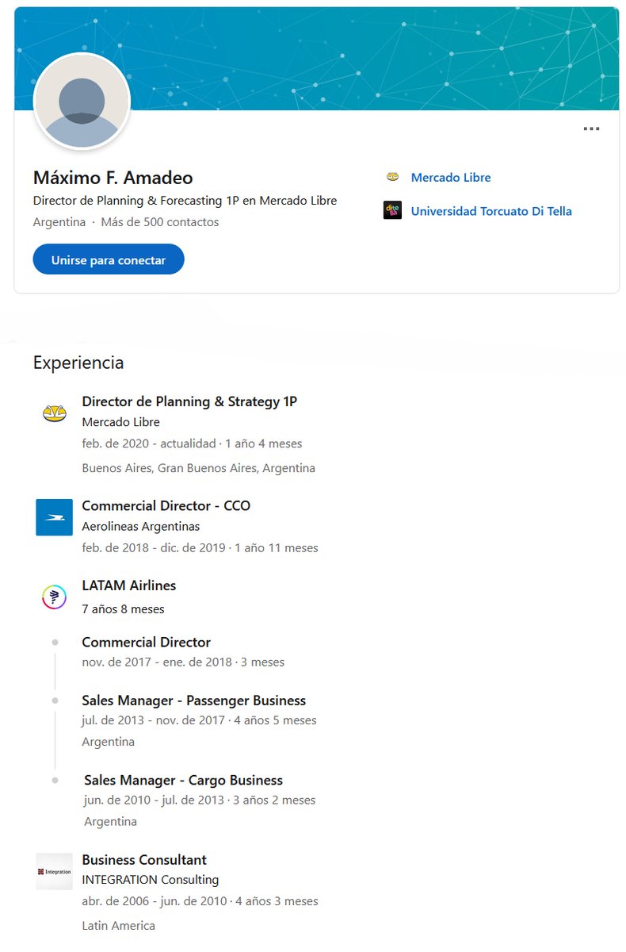Click the Más de 500 contactos text
The height and width of the screenshot is (952, 626).
(x=160, y=222)
